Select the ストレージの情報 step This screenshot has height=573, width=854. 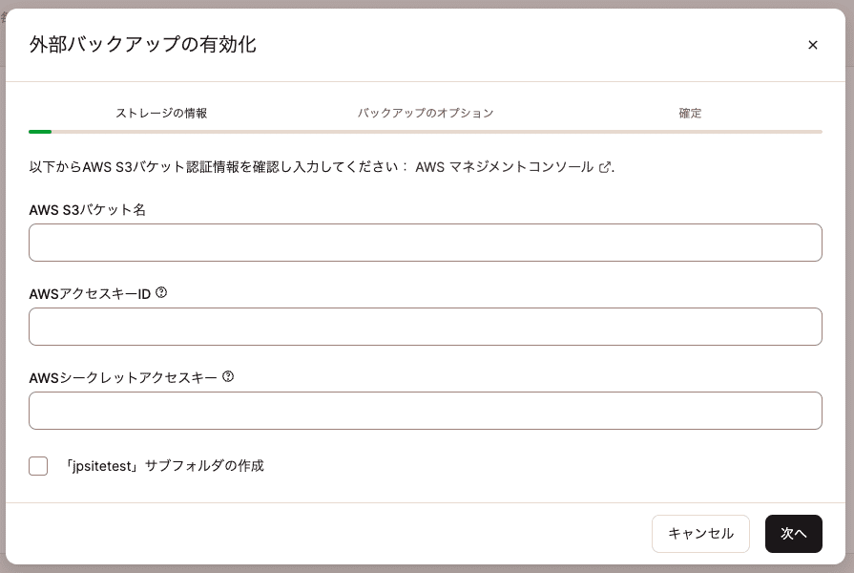coord(160,113)
